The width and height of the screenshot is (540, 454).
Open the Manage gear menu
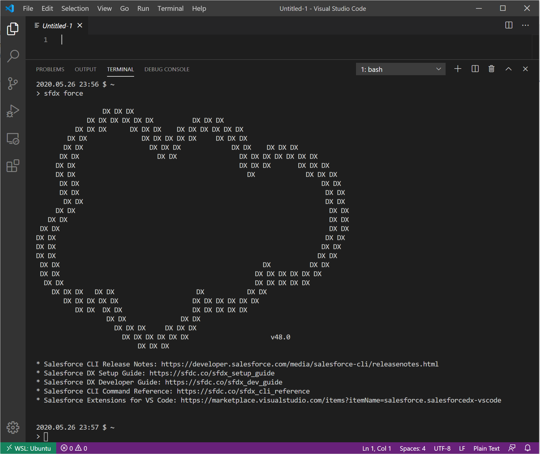[13, 427]
